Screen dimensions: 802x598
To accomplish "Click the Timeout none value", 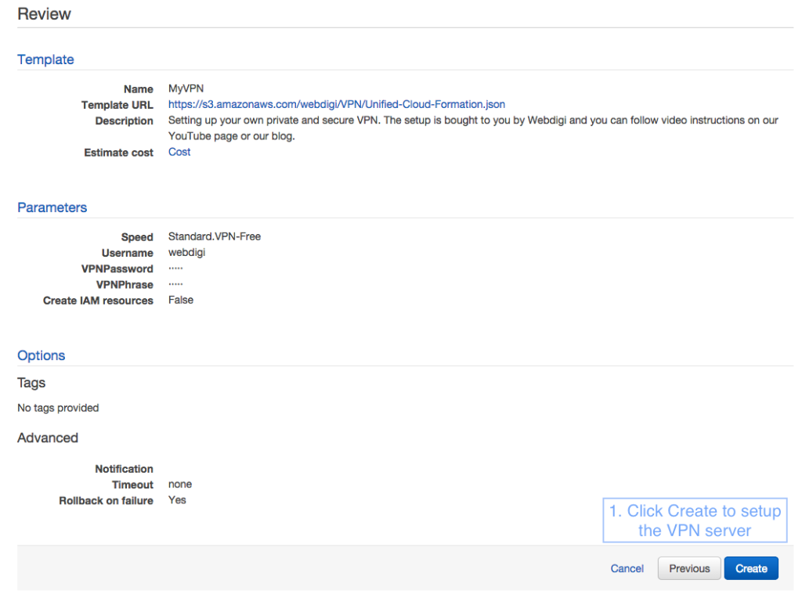I will point(179,484).
